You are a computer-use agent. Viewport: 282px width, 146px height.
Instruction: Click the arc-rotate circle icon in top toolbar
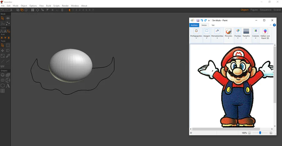pos(38,10)
